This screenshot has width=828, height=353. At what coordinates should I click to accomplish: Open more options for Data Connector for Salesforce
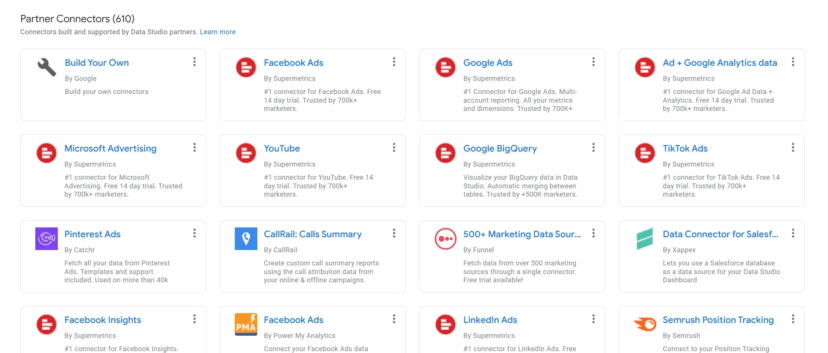click(x=793, y=233)
